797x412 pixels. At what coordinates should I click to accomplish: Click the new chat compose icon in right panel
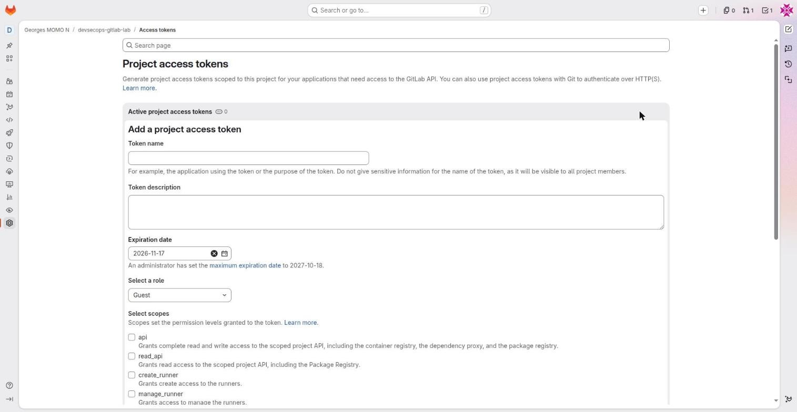coord(788,29)
